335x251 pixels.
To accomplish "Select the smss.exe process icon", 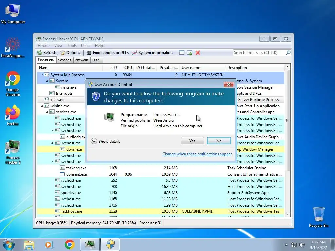I will [x=57, y=87].
